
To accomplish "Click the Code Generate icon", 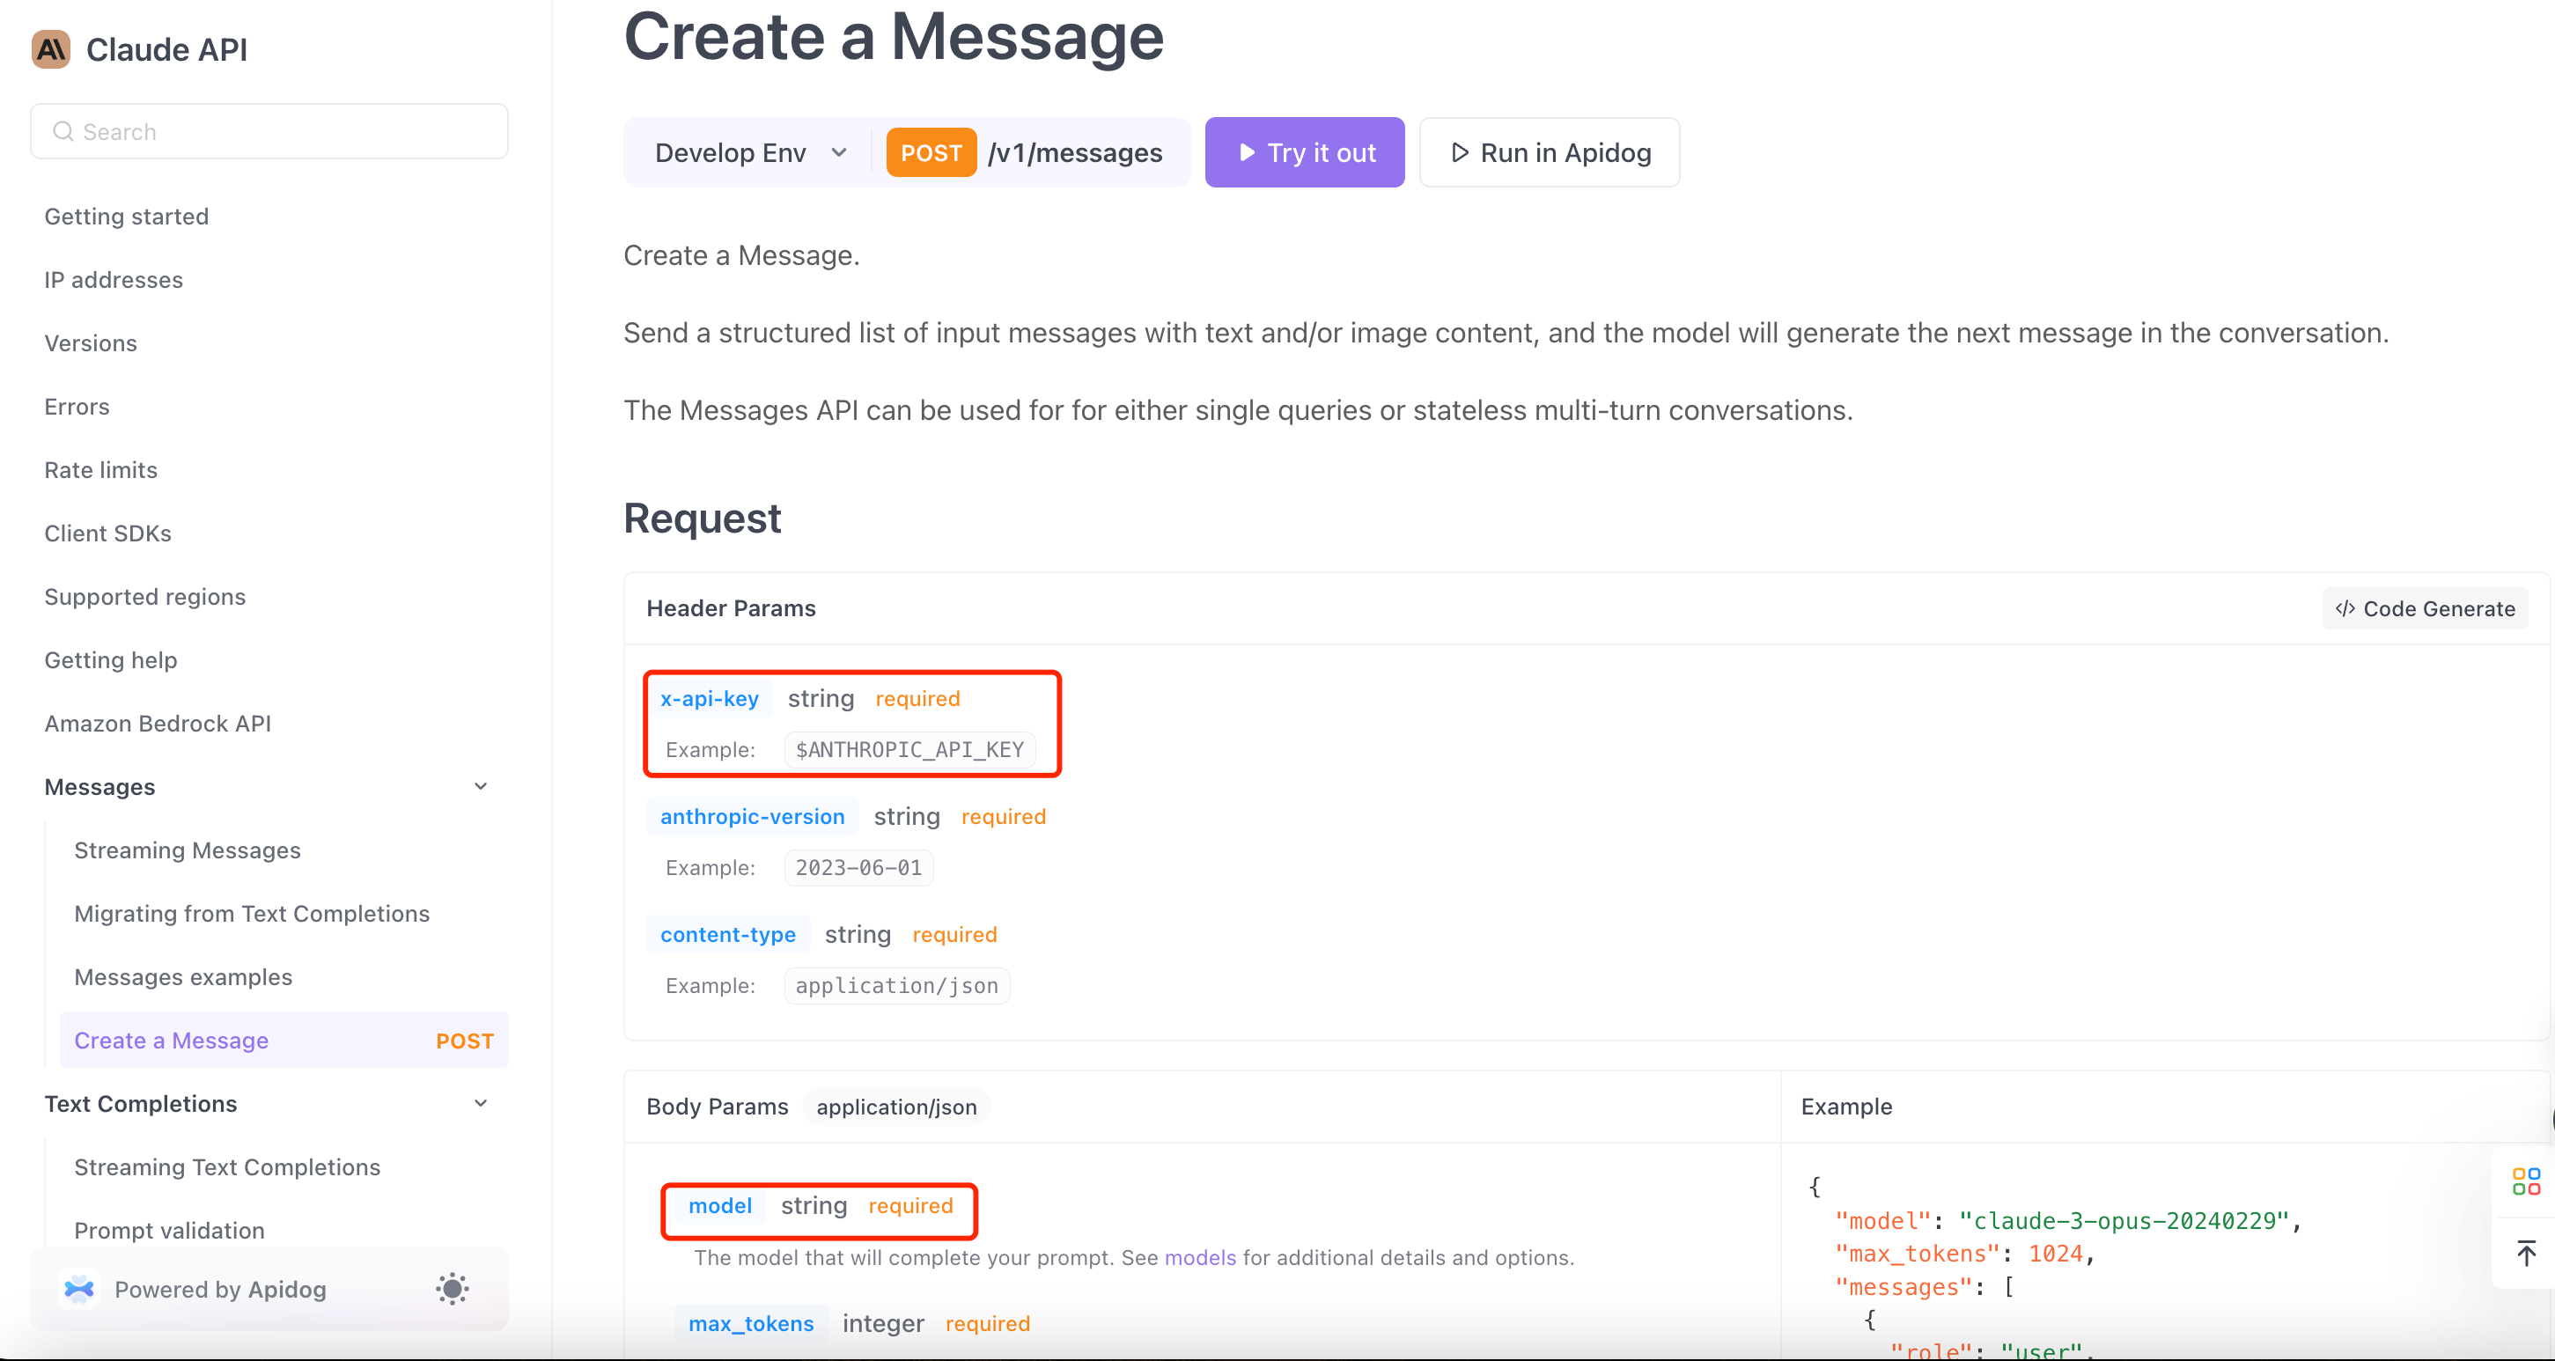I will (x=2345, y=608).
